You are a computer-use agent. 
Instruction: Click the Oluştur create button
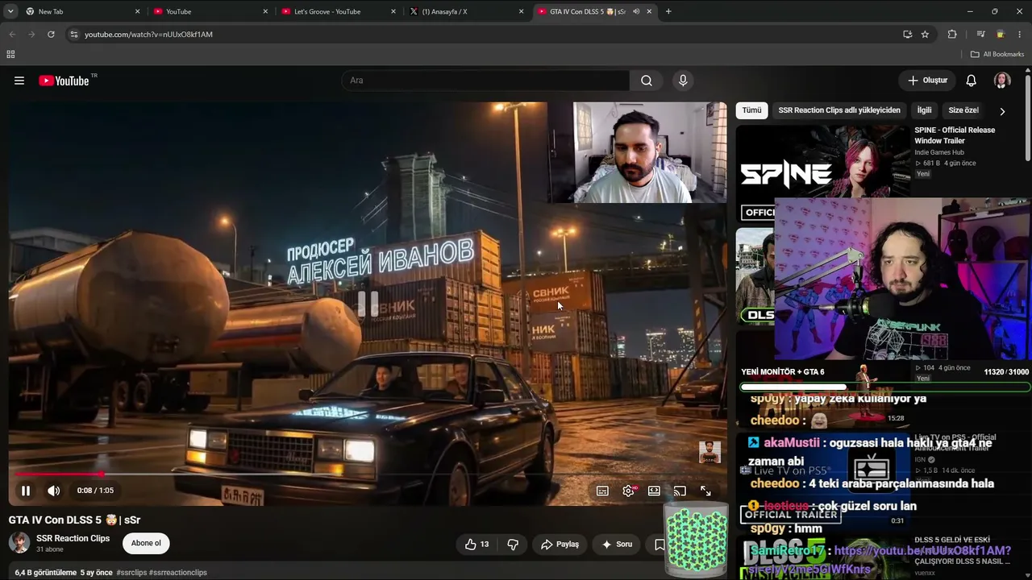pos(927,81)
